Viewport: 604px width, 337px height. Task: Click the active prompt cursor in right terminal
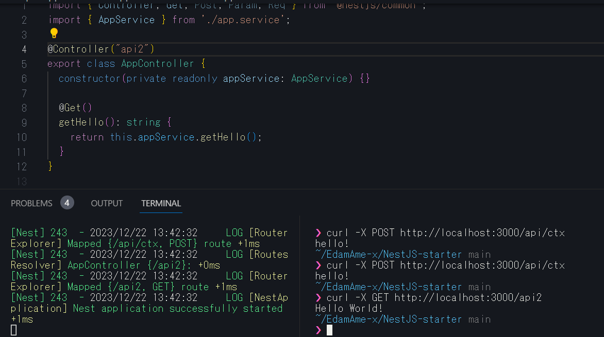(x=329, y=330)
